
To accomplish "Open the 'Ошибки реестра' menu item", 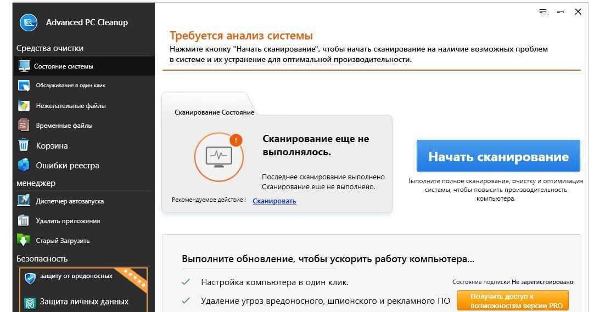I will (x=67, y=165).
